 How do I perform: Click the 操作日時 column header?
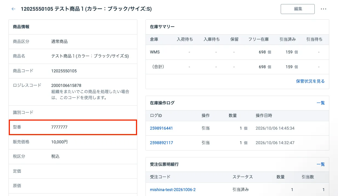[x=264, y=115]
